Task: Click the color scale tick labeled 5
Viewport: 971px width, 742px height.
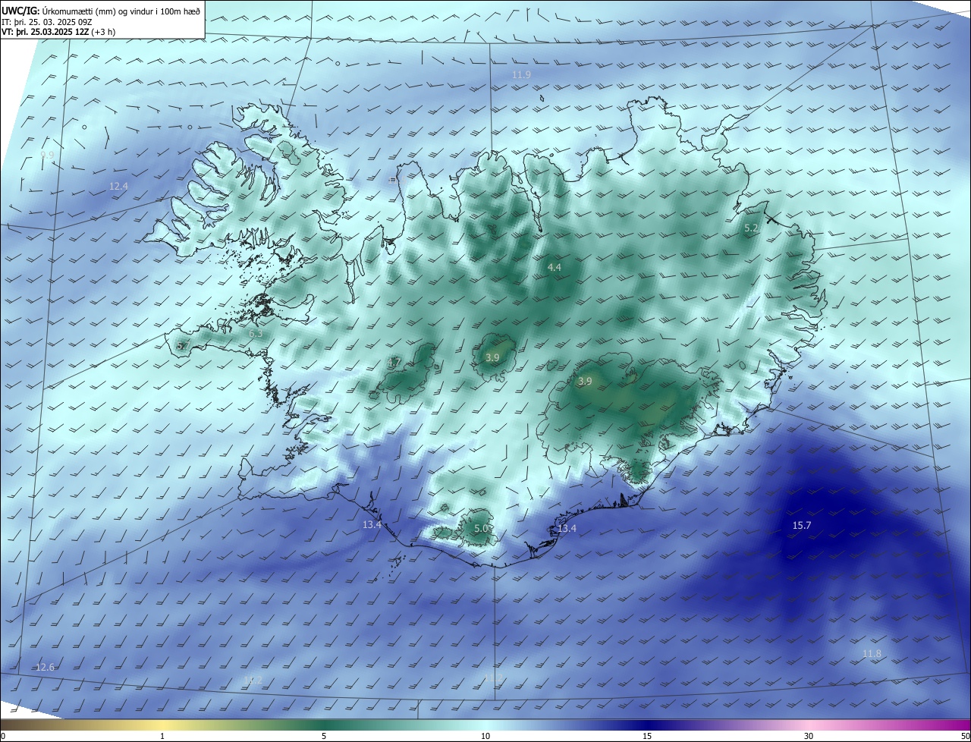Action: coord(324,736)
